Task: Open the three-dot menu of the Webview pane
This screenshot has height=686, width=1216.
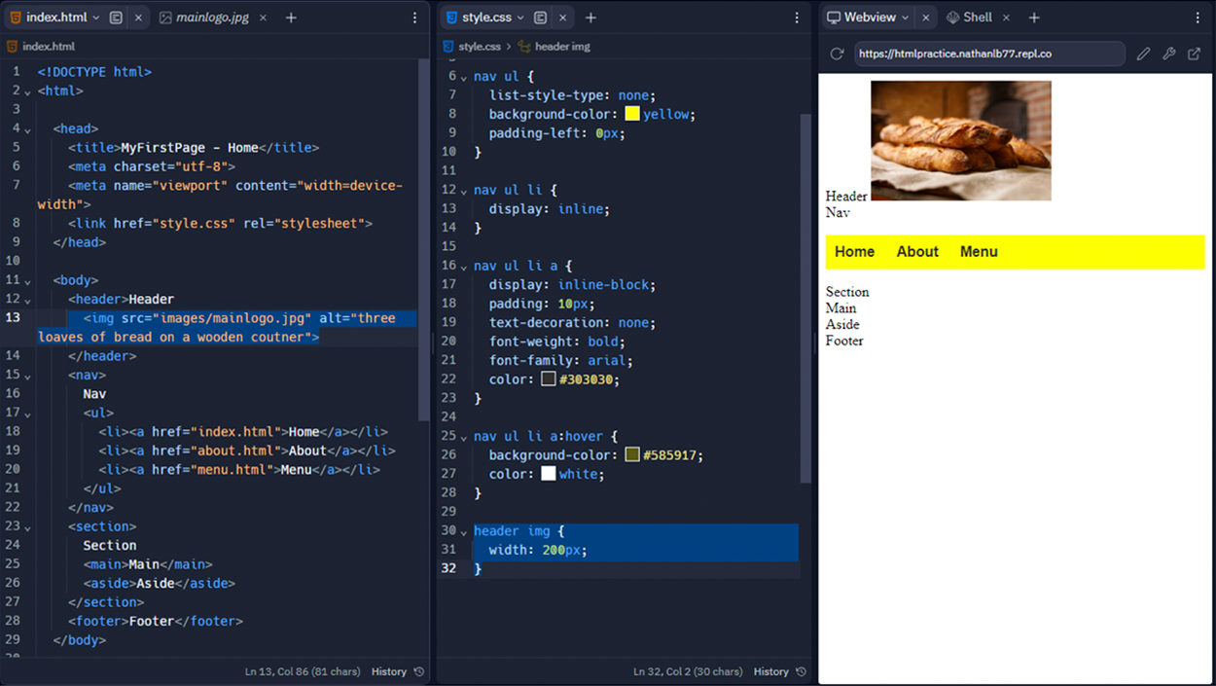Action: coord(1198,18)
